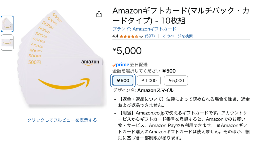Click the 4.4 rating number
This screenshot has width=258, height=141.
[115, 36]
